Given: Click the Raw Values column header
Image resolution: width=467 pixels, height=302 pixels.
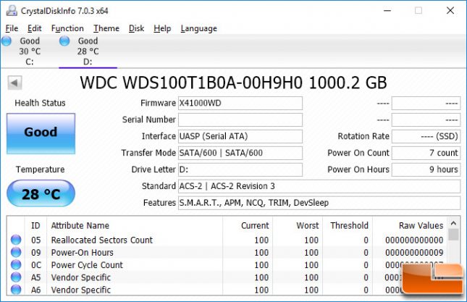Looking at the screenshot, I should pos(410,225).
